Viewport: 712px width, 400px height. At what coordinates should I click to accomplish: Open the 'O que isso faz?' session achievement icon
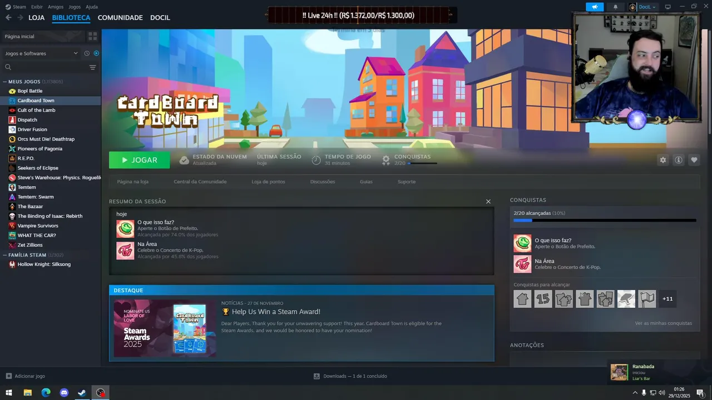coord(125,228)
